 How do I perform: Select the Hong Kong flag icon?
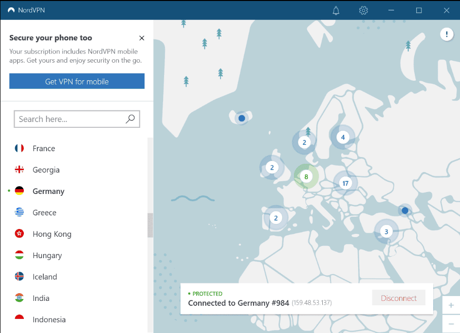19,234
